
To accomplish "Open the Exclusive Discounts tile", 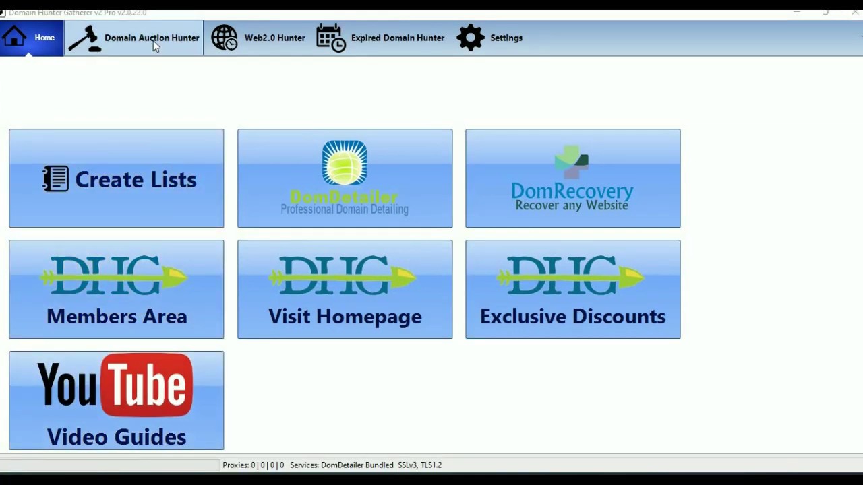I will click(573, 290).
